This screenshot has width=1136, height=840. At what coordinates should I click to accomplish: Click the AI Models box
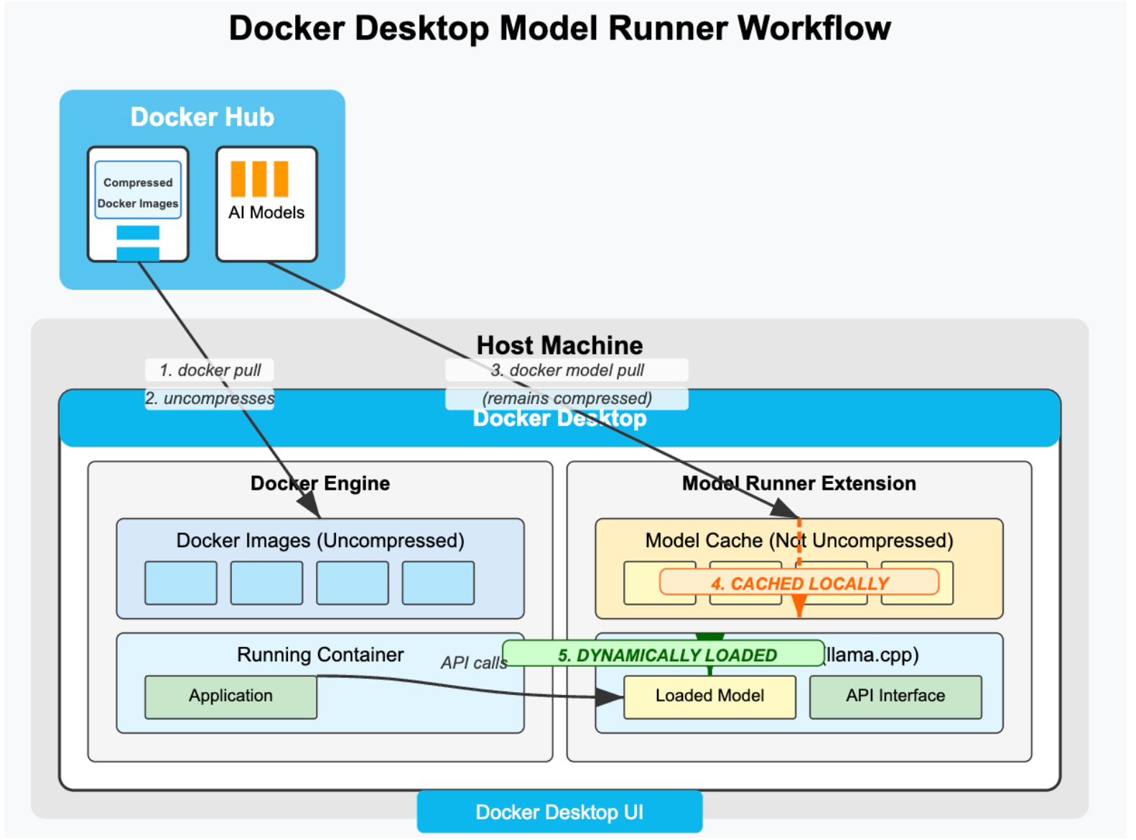point(266,204)
